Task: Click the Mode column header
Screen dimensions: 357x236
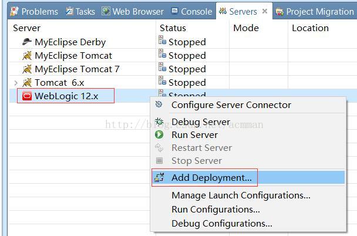Action: pos(246,28)
